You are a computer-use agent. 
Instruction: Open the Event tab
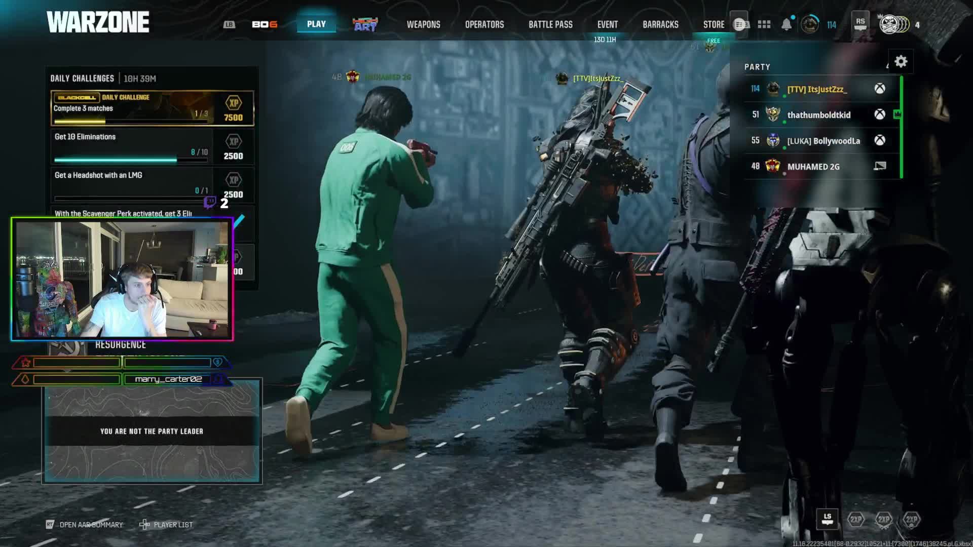pyautogui.click(x=607, y=24)
